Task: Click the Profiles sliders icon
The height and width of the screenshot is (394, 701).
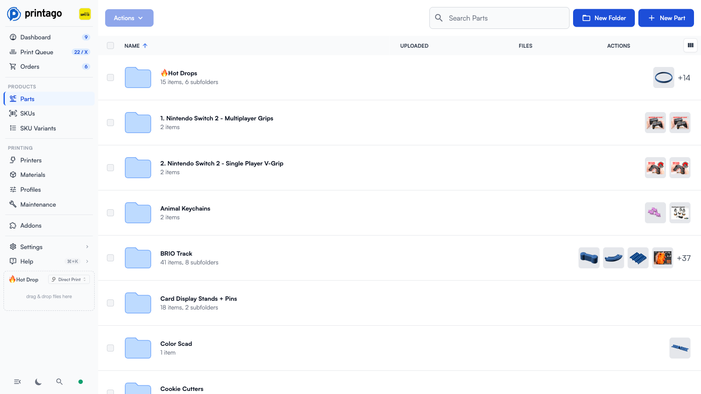Action: 13,190
